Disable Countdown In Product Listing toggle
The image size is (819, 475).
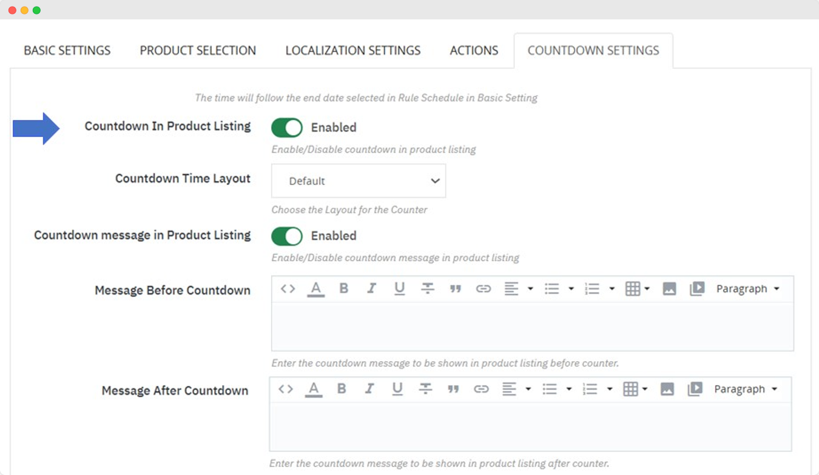(x=286, y=128)
